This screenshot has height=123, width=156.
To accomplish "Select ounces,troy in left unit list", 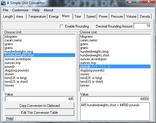I will [x=40, y=63].
